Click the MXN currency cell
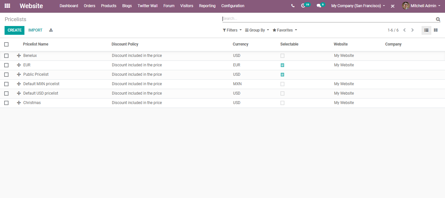 tap(237, 84)
